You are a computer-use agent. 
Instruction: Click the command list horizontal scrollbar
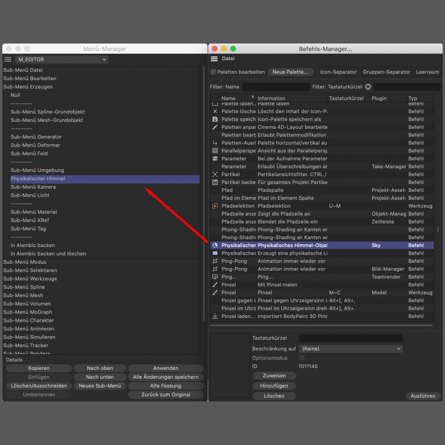click(322, 325)
